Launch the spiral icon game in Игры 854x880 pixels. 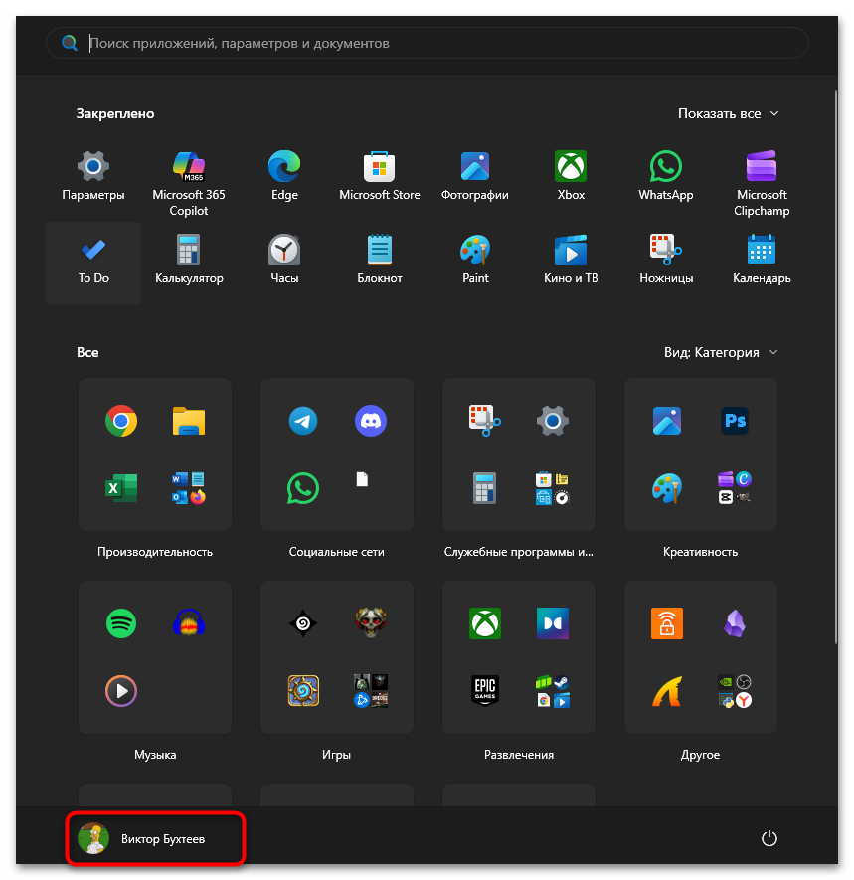303,622
